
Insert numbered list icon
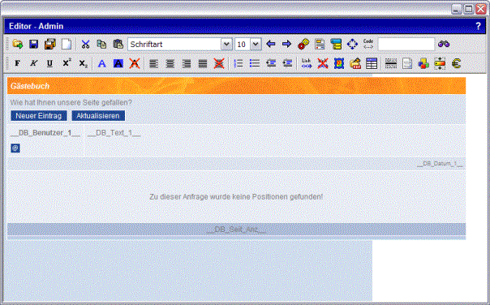tap(239, 63)
